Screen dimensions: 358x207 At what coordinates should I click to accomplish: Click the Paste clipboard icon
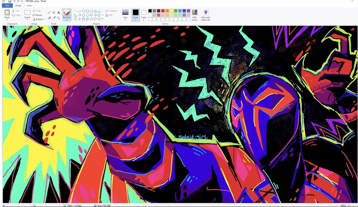[7, 12]
